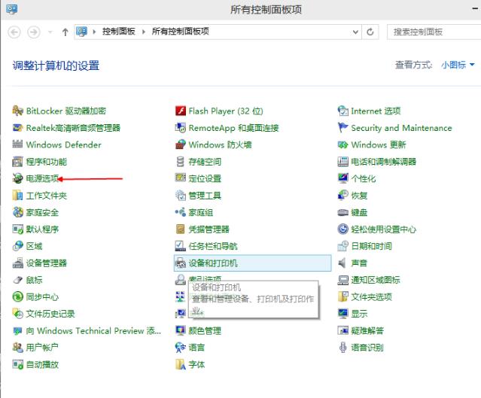
Task: Click the refresh button in address bar
Action: coord(370,32)
